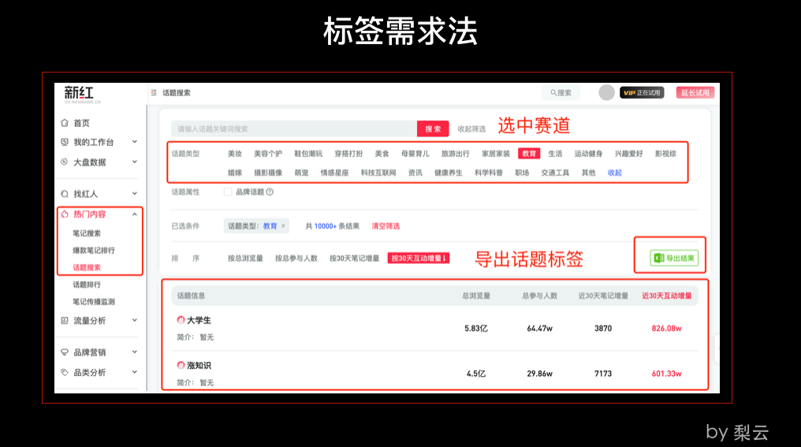Open 话题排行 submenu item

tap(87, 285)
